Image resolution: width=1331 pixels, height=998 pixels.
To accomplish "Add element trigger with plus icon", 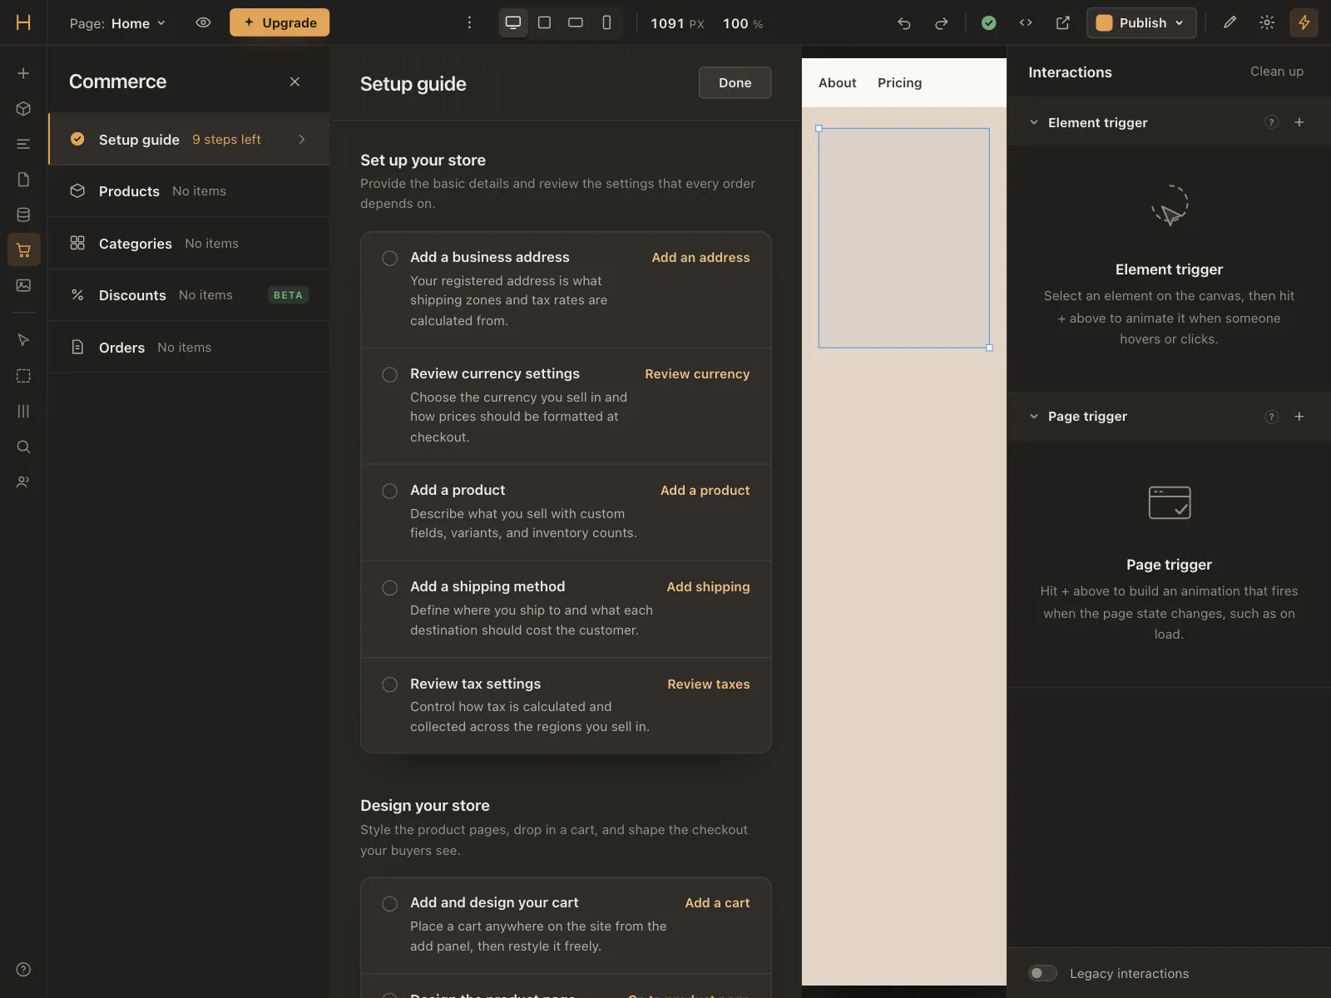I will pyautogui.click(x=1299, y=122).
